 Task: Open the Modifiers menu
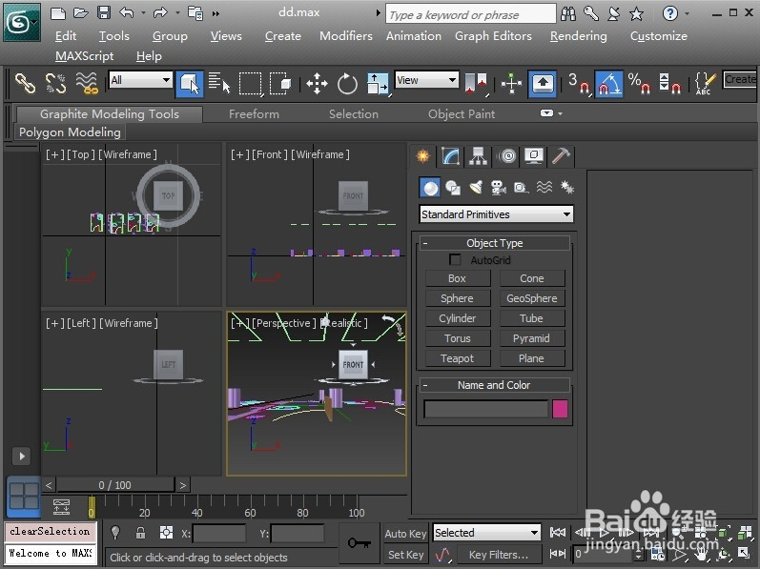pos(345,36)
